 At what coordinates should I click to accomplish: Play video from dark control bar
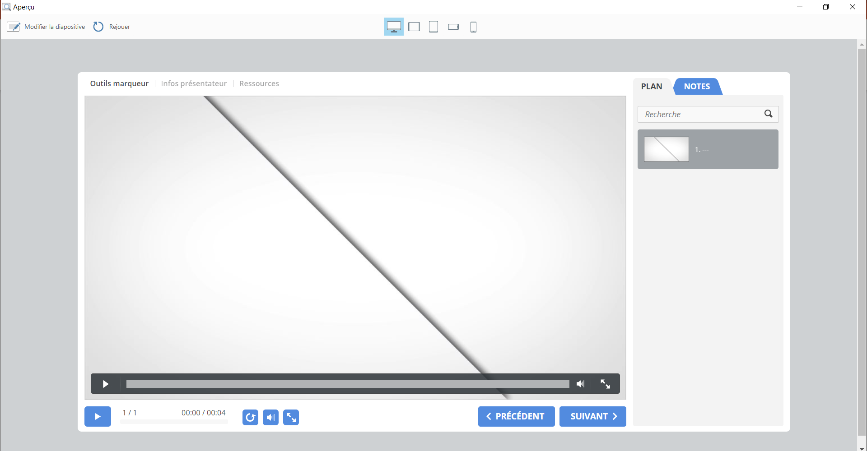[x=106, y=384]
